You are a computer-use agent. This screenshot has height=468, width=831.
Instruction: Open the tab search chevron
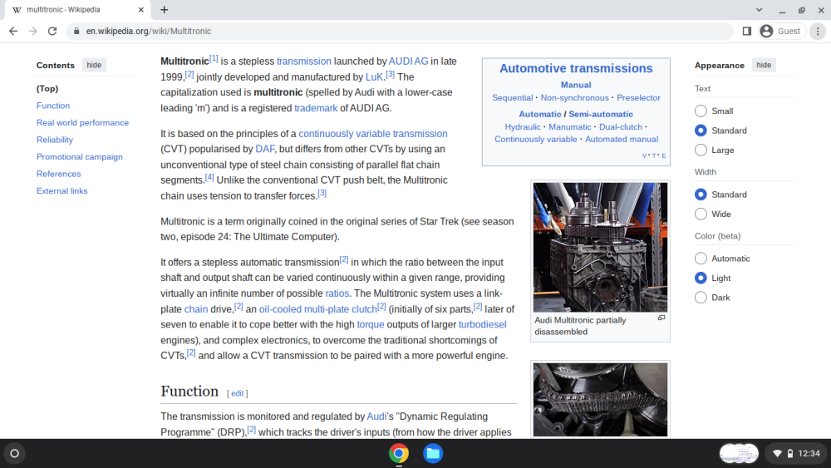click(x=759, y=9)
